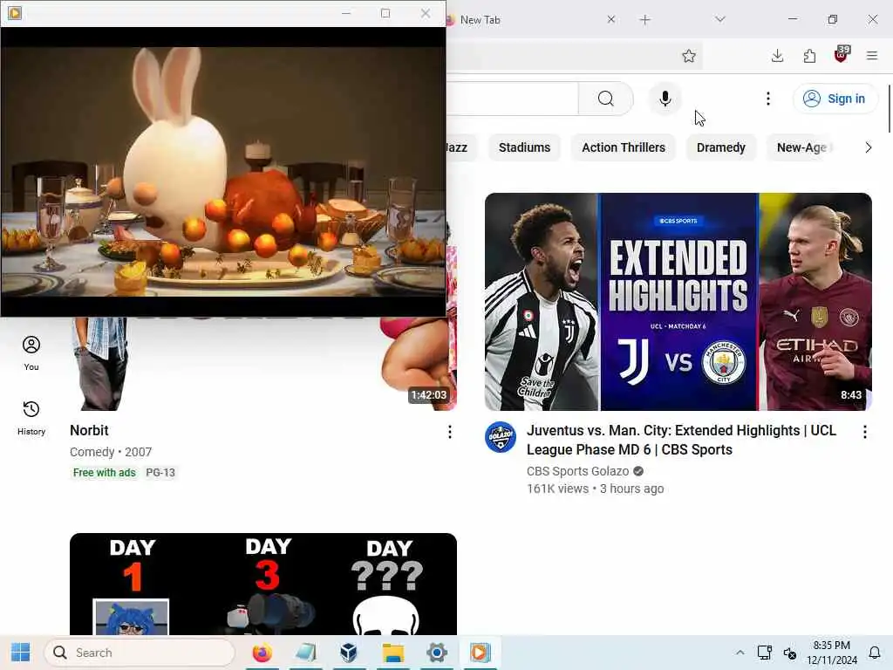Click the display network tray icon
Screen dimensions: 893x670
pyautogui.click(x=764, y=653)
